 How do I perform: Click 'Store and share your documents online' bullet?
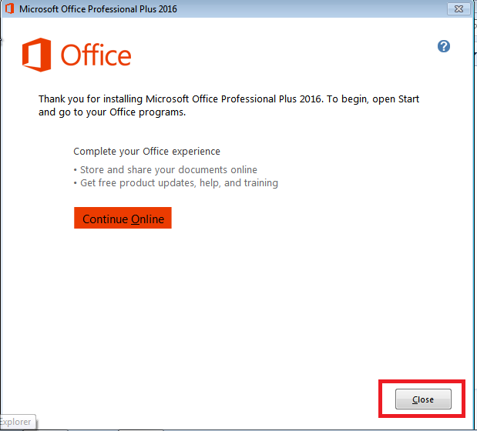point(168,169)
